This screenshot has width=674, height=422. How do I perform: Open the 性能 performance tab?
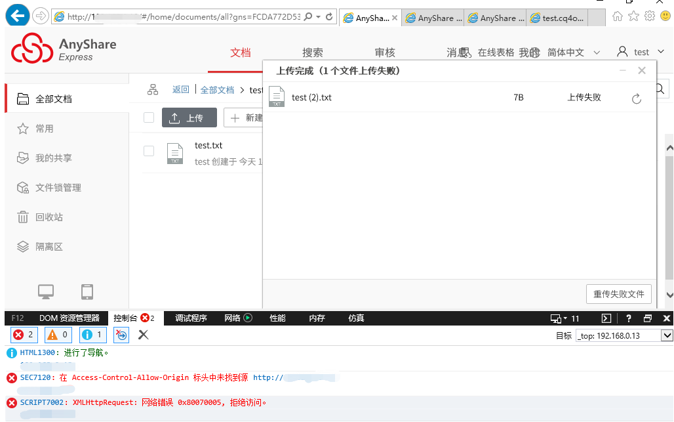tap(277, 318)
